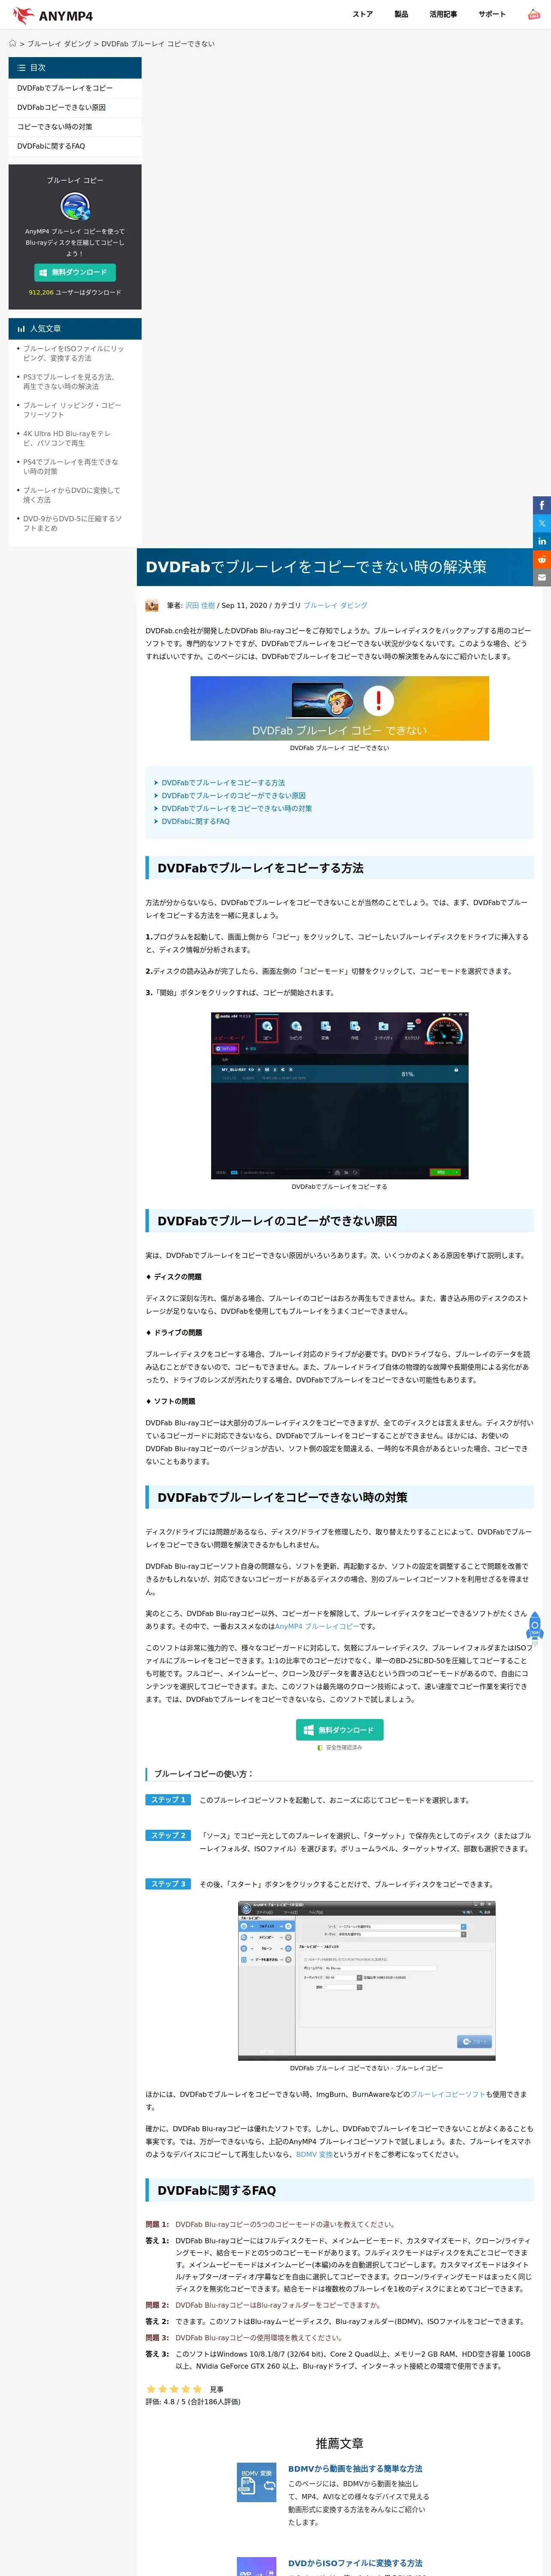Click the 目次 list icon
This screenshot has width=551, height=2576.
coord(22,68)
